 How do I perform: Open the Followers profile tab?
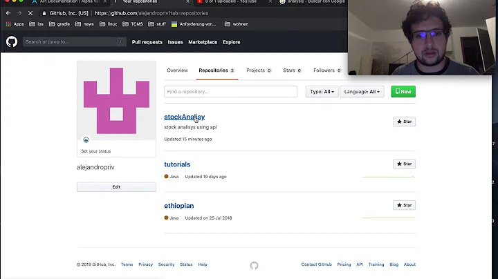click(x=327, y=70)
